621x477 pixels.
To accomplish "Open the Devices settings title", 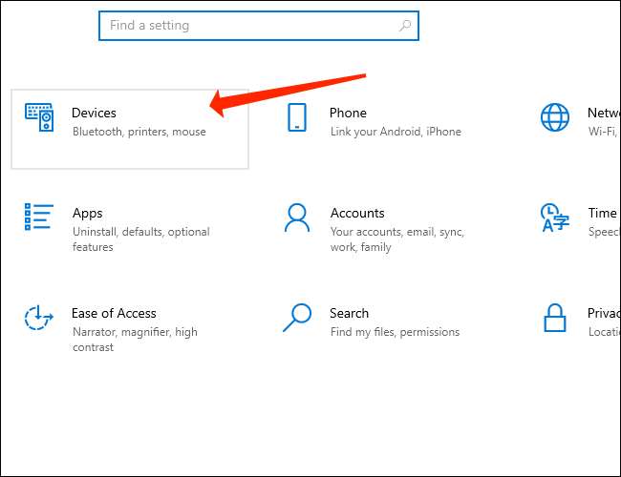I will (x=94, y=113).
